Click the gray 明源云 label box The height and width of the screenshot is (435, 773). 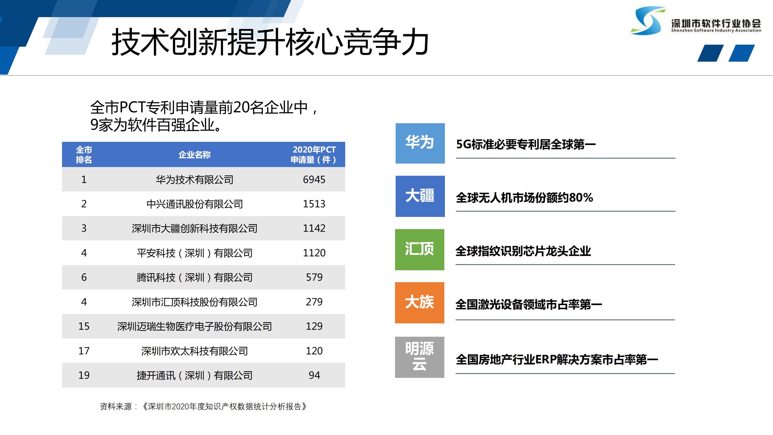click(419, 357)
